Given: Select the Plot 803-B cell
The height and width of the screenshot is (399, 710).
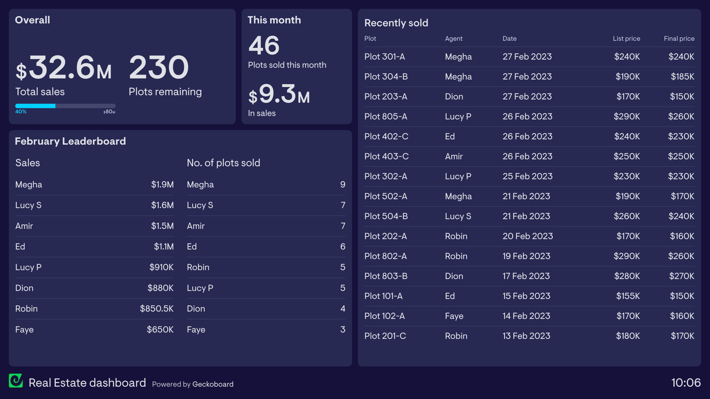Looking at the screenshot, I should (386, 276).
